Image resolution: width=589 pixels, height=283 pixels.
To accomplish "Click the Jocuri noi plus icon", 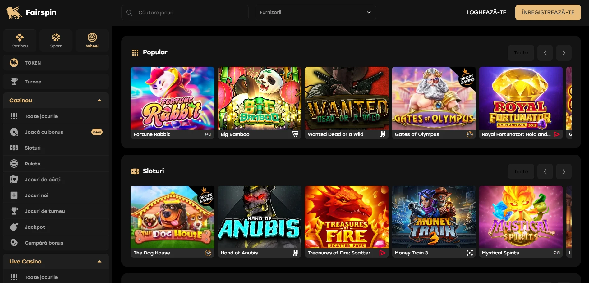I will [x=14, y=195].
